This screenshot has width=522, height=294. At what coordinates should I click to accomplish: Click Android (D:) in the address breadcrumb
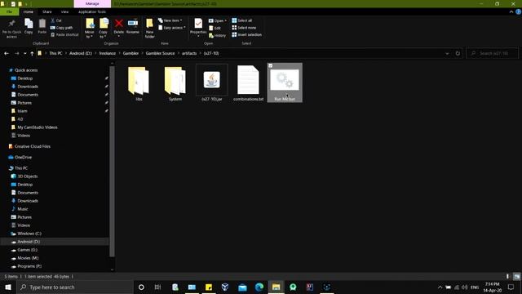coord(81,53)
